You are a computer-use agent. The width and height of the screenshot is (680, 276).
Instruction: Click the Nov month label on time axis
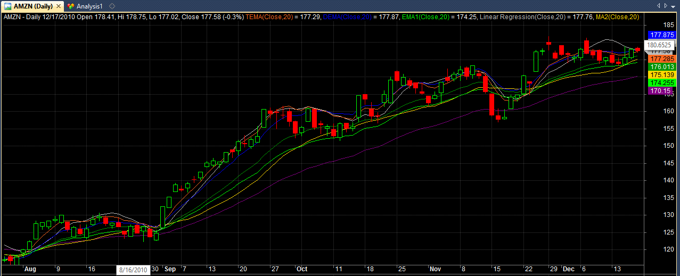pos(435,269)
